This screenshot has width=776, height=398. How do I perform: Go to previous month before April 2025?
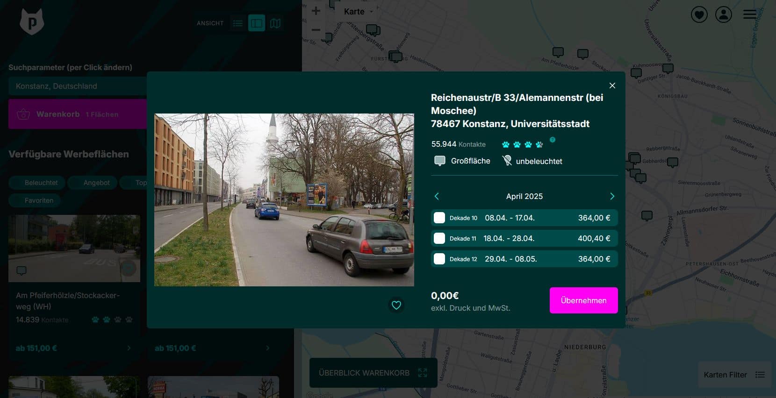pos(437,196)
